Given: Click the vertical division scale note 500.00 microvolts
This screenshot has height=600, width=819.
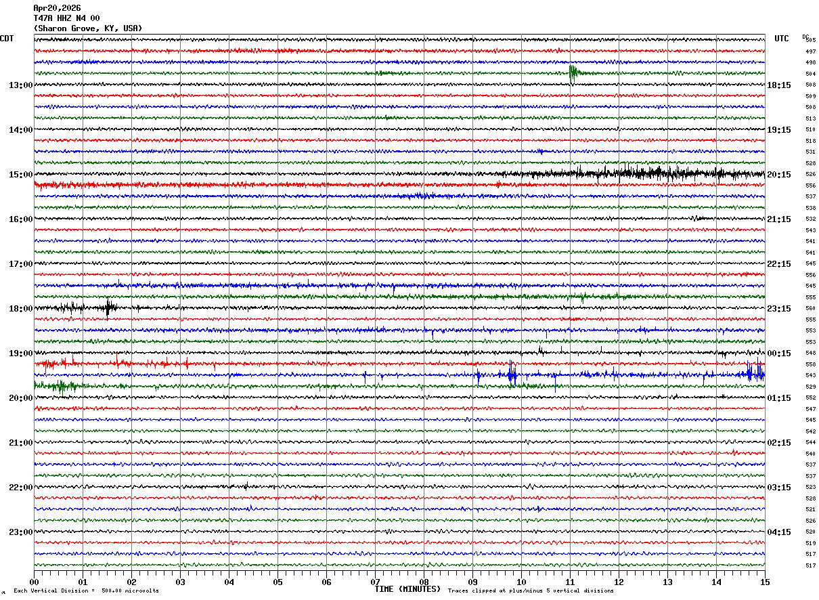Looking at the screenshot, I should tap(130, 591).
